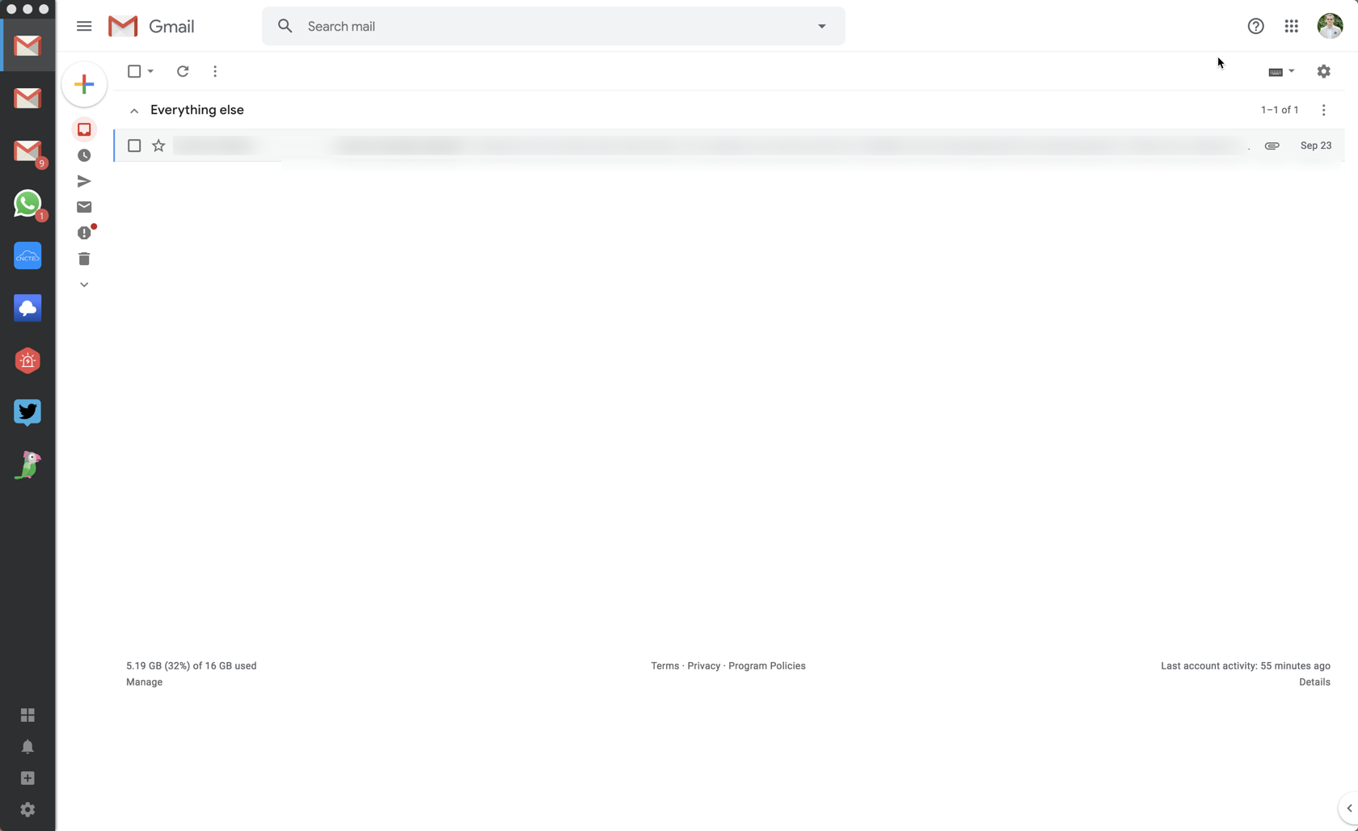Open the search options dropdown arrow

(821, 26)
